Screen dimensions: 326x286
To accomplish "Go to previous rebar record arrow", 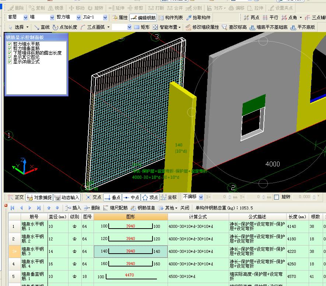I will point(21,208).
